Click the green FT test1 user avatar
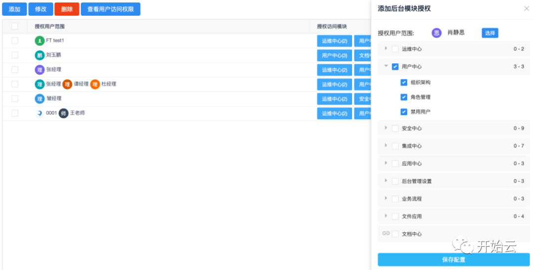Screen dimensions: 534x270 40,41
